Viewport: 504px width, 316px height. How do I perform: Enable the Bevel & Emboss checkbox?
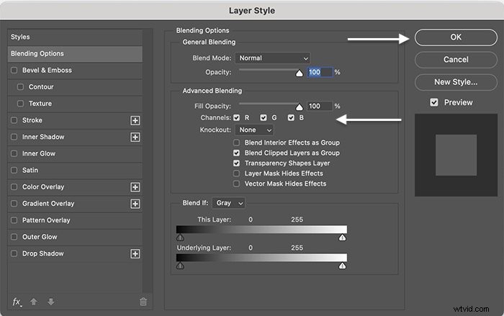point(14,70)
